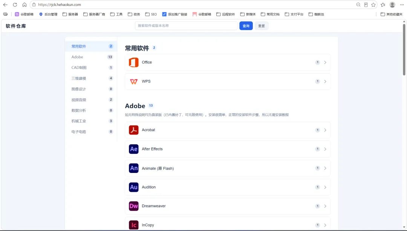Click the Adobe section heading

[x=135, y=106]
